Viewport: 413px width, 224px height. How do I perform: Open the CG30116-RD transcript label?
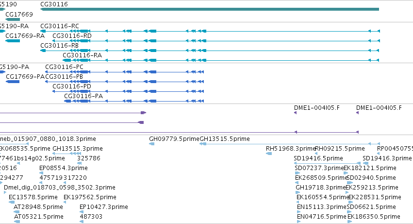[72, 36]
